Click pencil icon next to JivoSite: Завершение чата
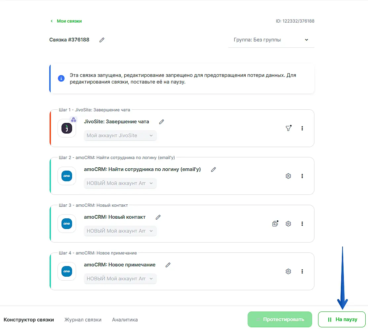The width and height of the screenshot is (368, 332). [161, 122]
